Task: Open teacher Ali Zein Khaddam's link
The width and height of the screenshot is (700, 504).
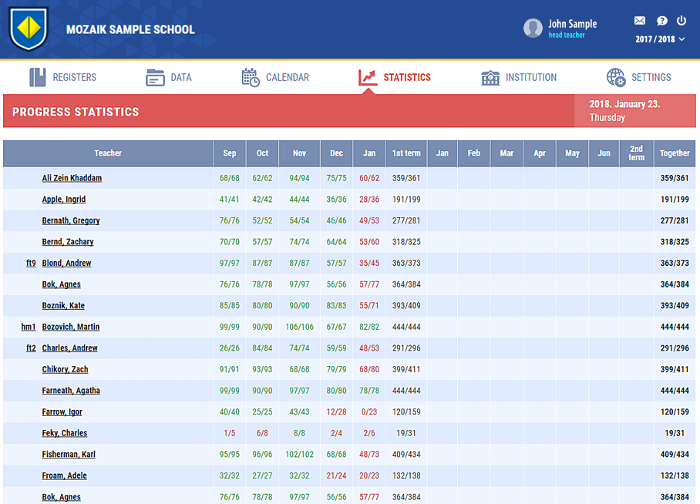Action: point(72,178)
